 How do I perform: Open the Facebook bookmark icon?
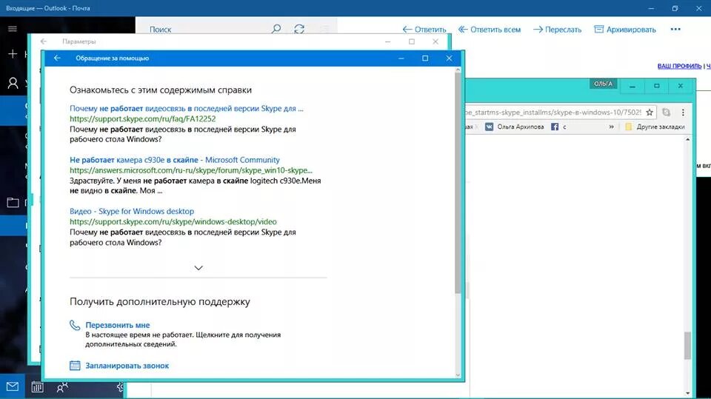tap(555, 127)
